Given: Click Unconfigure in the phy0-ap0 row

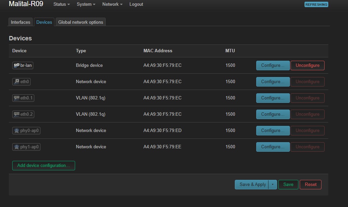Looking at the screenshot, I should tap(307, 131).
